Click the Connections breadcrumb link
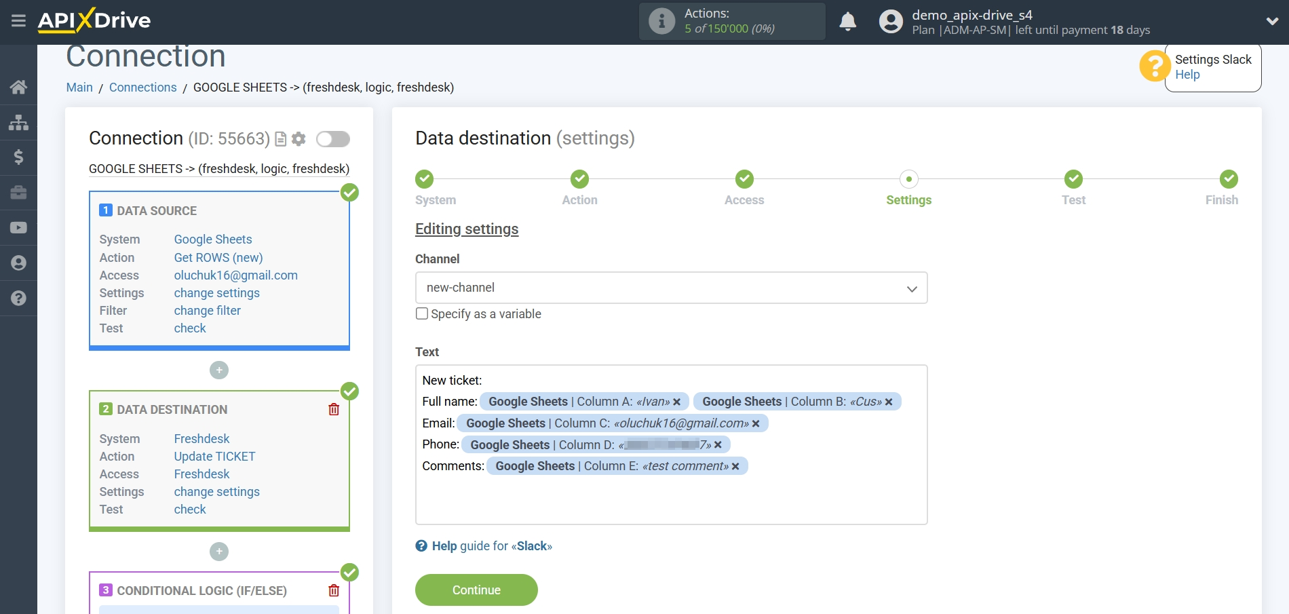 click(x=142, y=88)
